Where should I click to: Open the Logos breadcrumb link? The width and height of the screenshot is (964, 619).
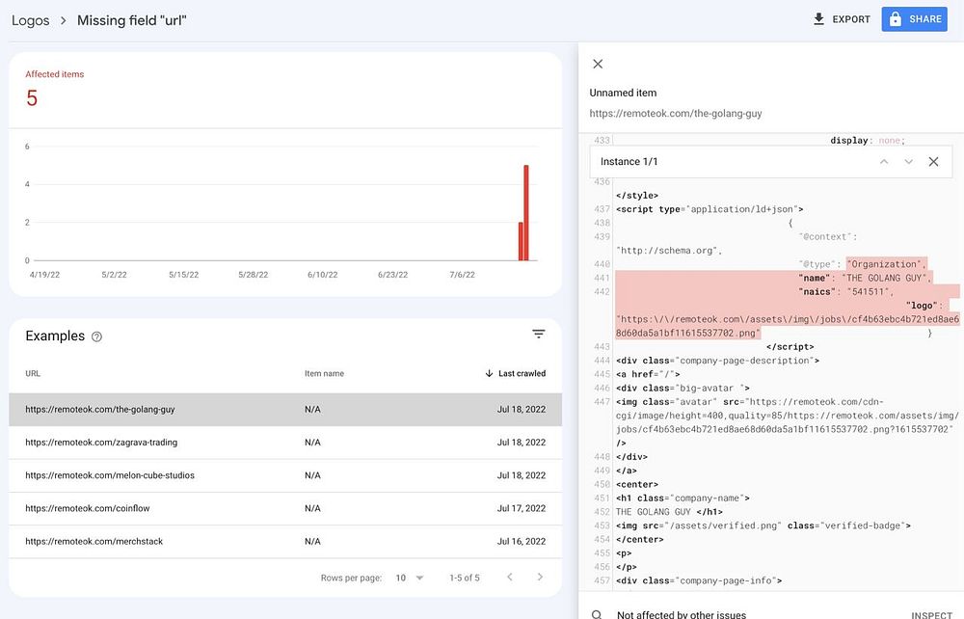click(30, 20)
